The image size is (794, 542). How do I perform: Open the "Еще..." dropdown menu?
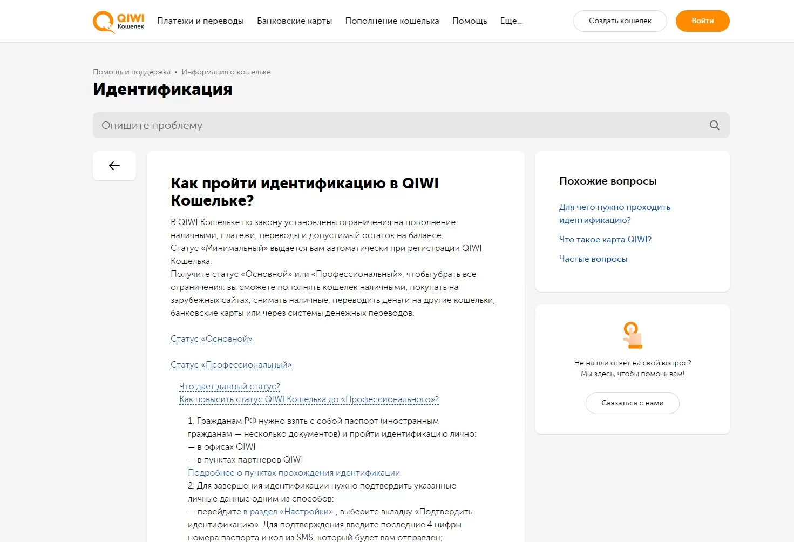511,21
